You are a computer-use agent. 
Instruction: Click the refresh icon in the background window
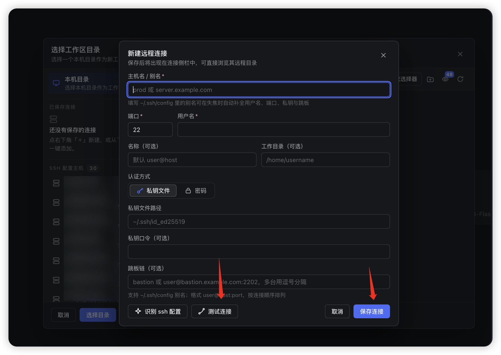click(460, 79)
